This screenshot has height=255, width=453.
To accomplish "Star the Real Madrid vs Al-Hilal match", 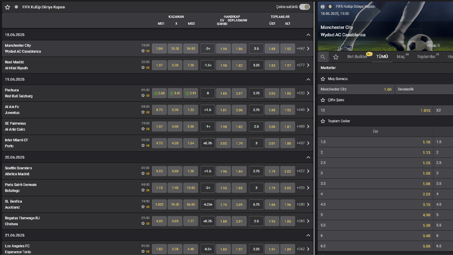I will click(143, 67).
